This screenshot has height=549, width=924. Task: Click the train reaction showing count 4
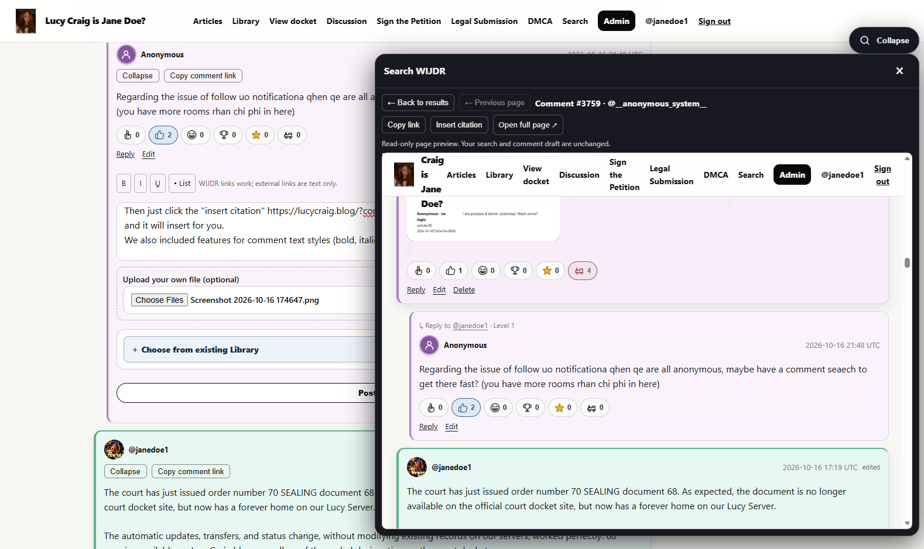[x=583, y=271]
